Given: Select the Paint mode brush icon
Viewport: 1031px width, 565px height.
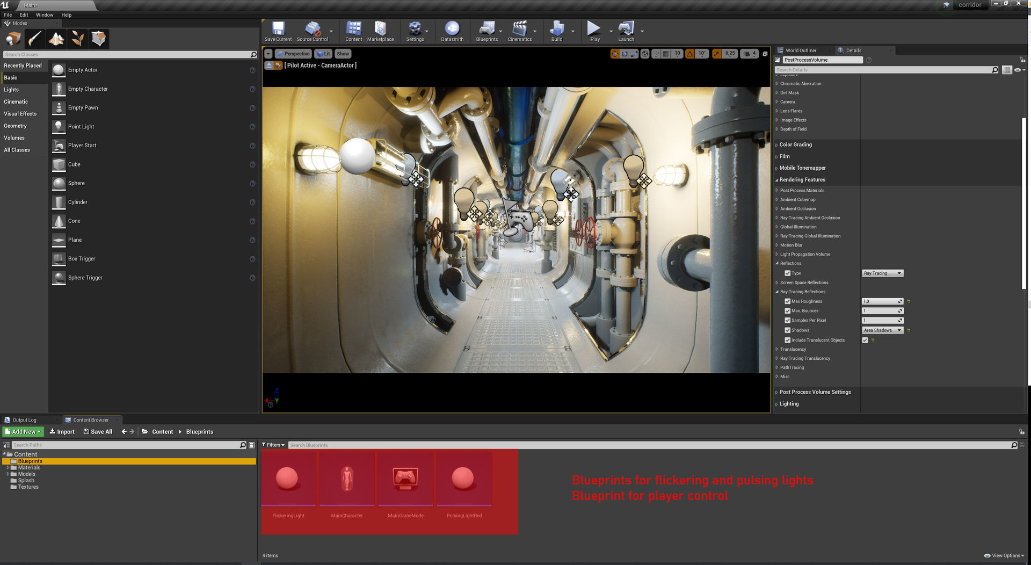Looking at the screenshot, I should point(35,39).
